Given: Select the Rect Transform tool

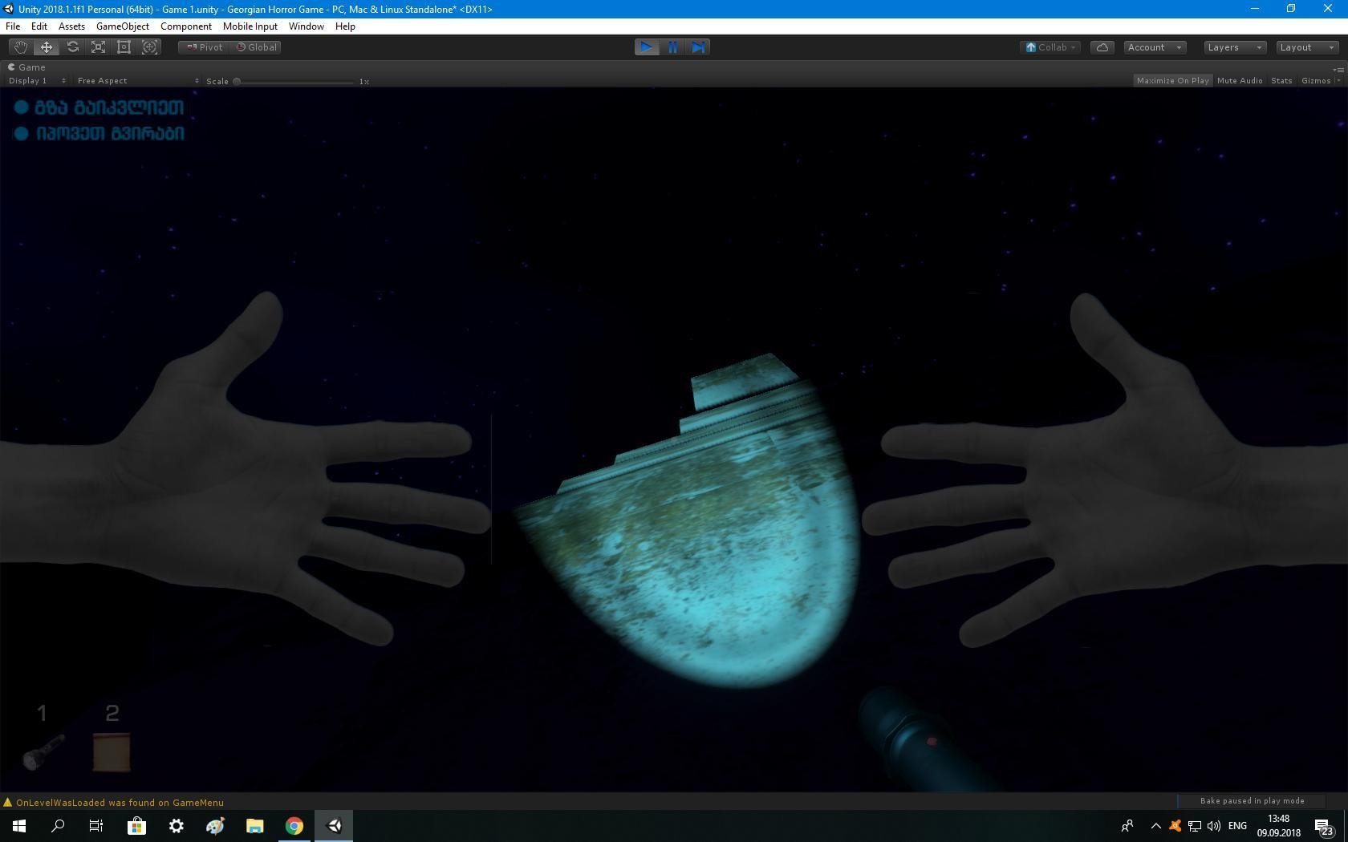Looking at the screenshot, I should 124,47.
